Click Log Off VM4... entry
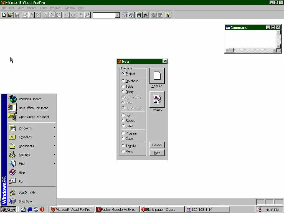This screenshot has width=284, height=213. click(x=32, y=192)
